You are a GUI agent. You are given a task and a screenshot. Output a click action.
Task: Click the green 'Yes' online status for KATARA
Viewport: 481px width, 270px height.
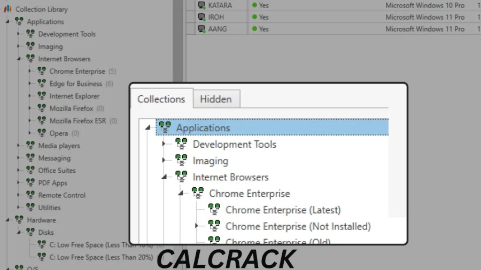(260, 5)
